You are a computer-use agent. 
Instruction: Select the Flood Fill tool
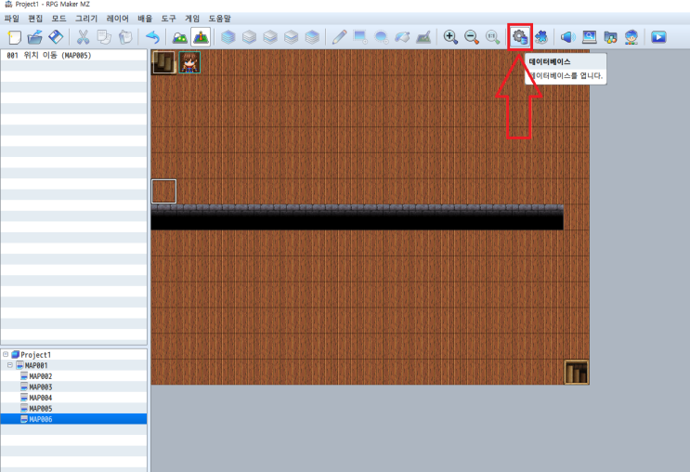click(x=402, y=37)
